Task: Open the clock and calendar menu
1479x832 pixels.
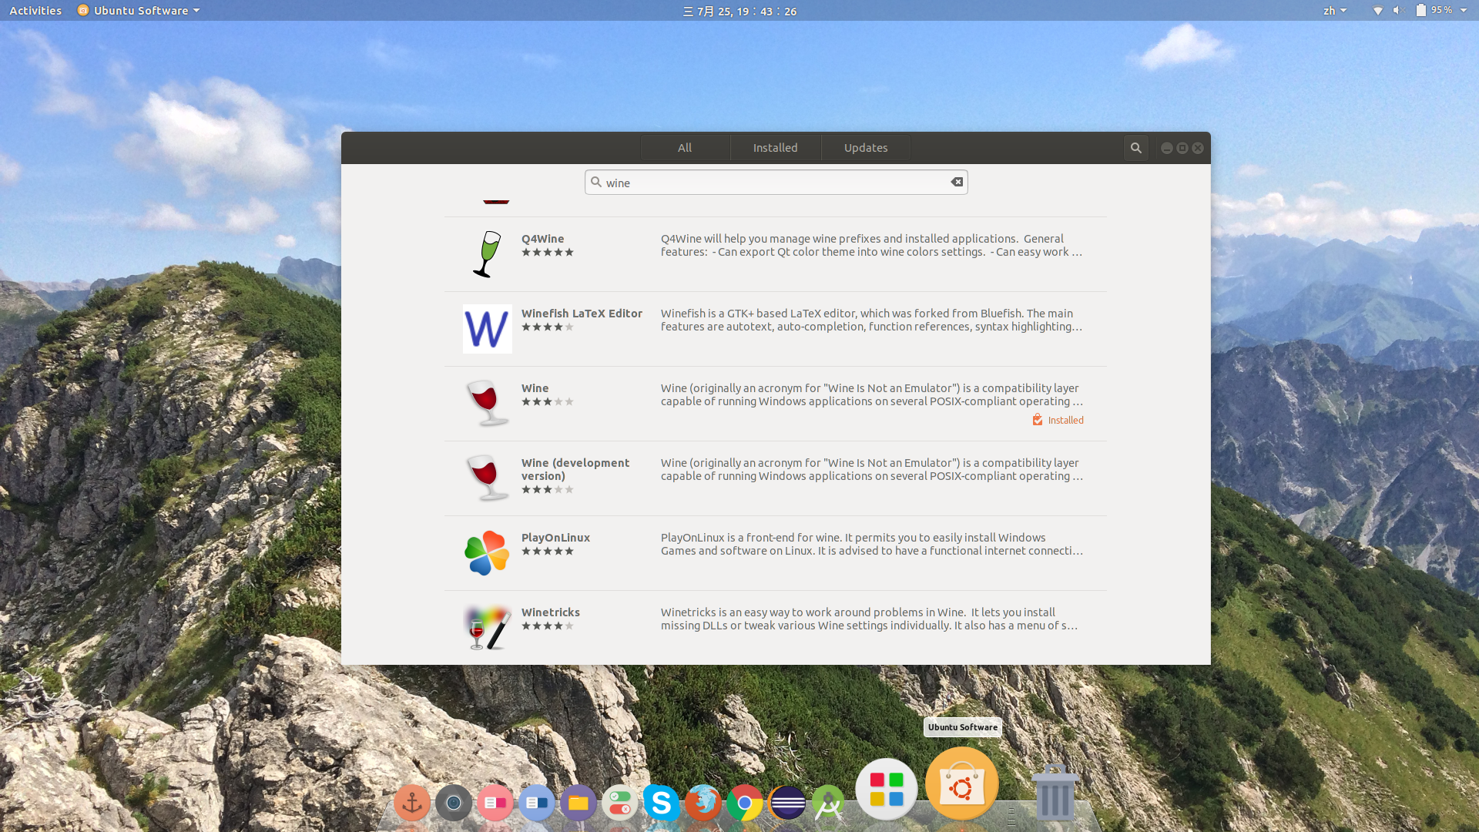Action: click(739, 11)
